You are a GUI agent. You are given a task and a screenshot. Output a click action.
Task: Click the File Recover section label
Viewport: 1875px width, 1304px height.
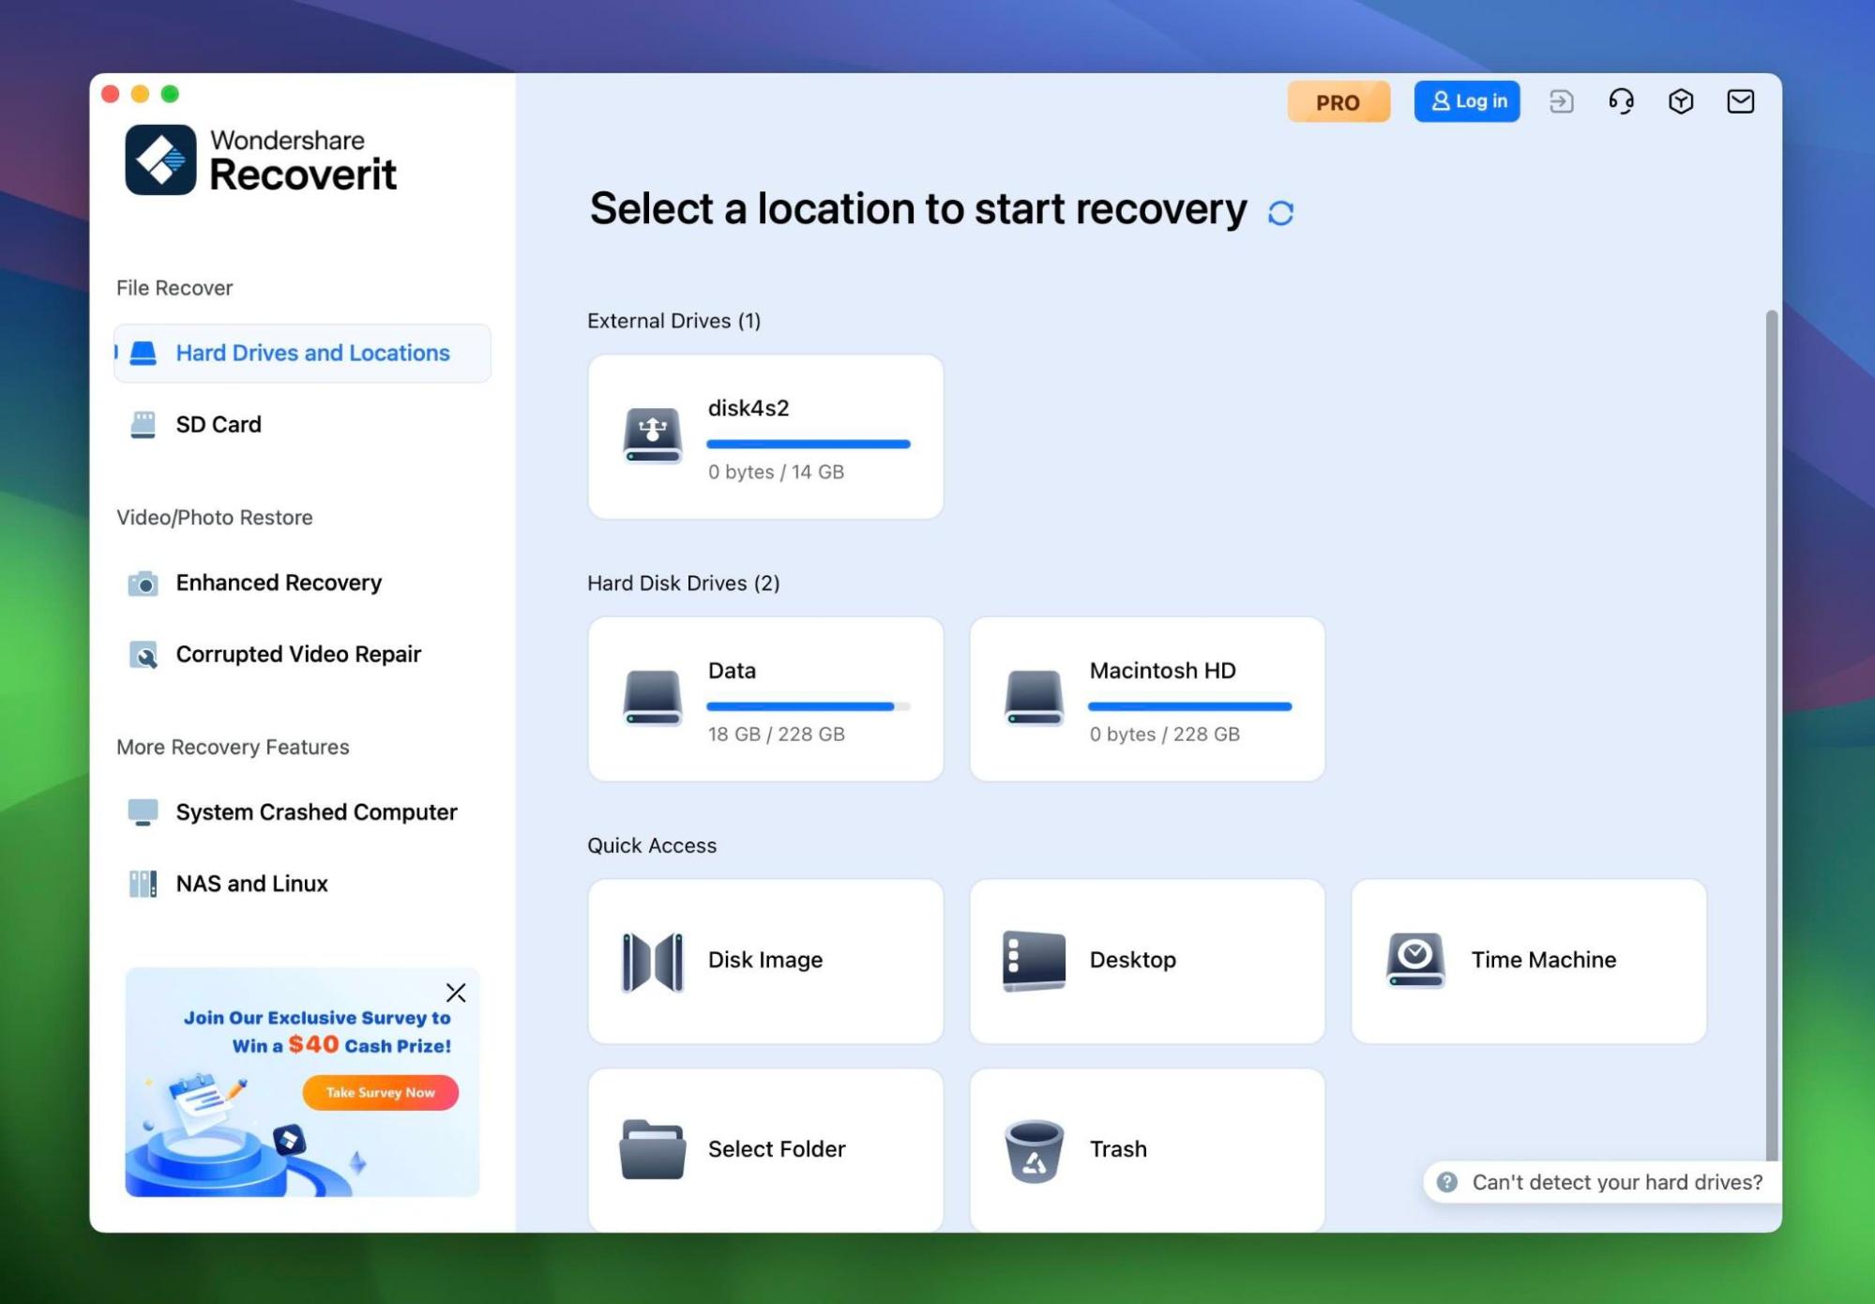[x=174, y=288]
